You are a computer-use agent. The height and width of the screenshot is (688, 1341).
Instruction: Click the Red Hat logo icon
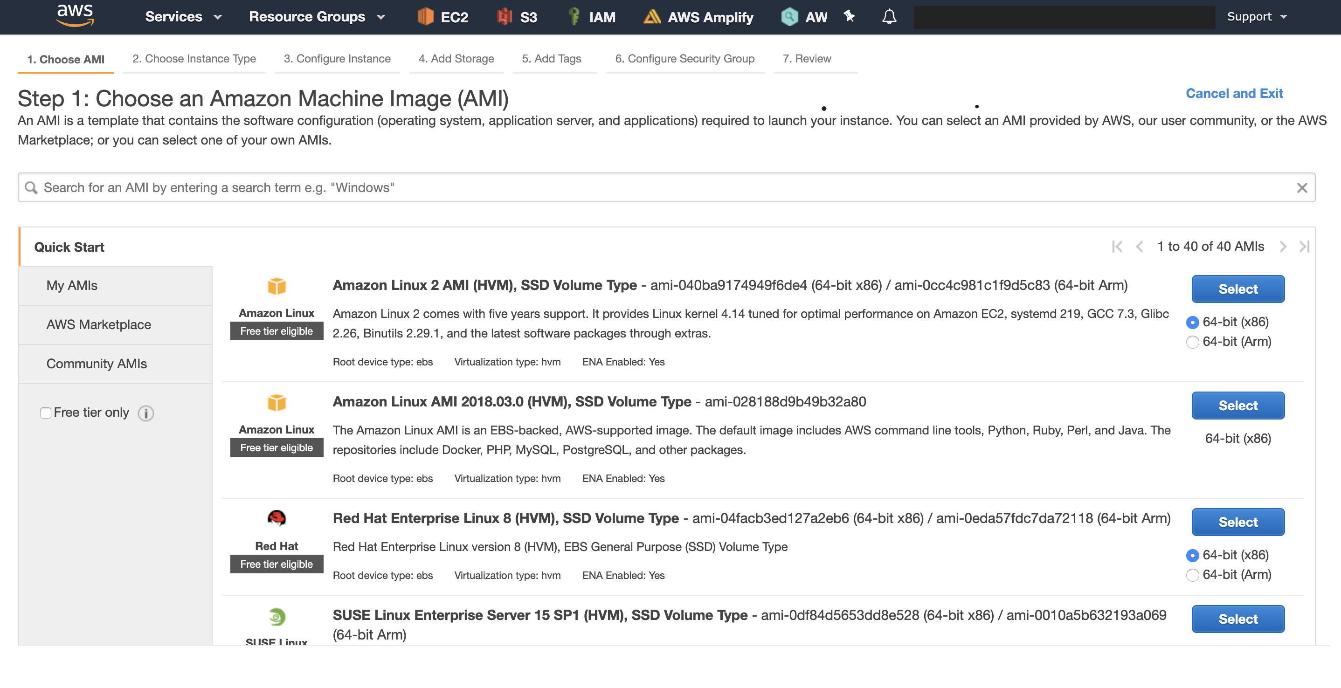click(276, 518)
